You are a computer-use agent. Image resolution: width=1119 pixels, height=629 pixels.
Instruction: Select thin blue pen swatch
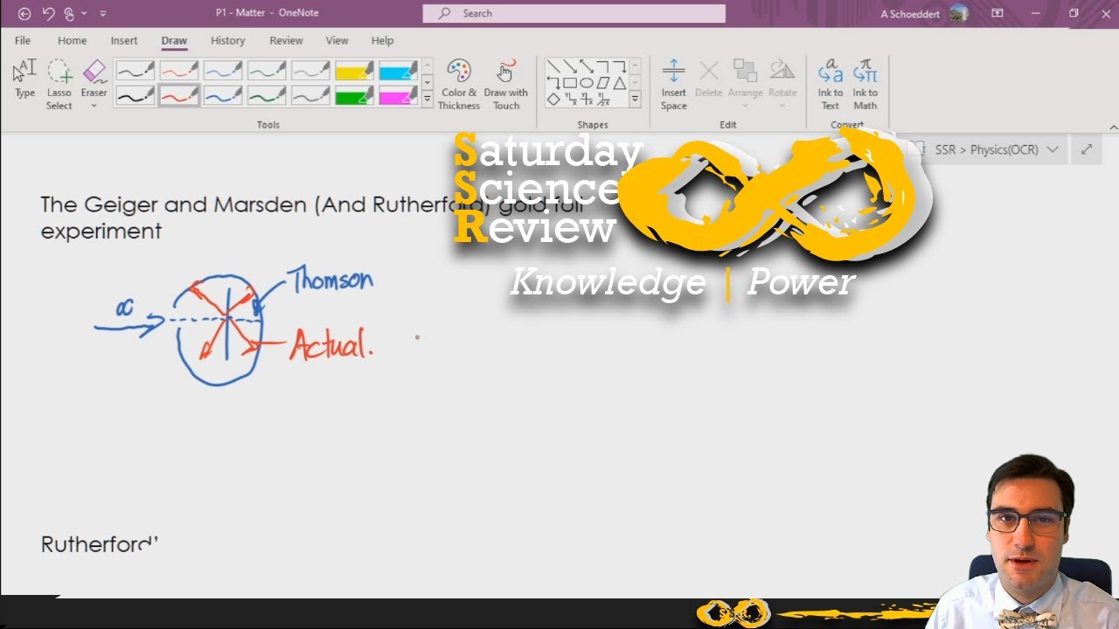click(223, 70)
